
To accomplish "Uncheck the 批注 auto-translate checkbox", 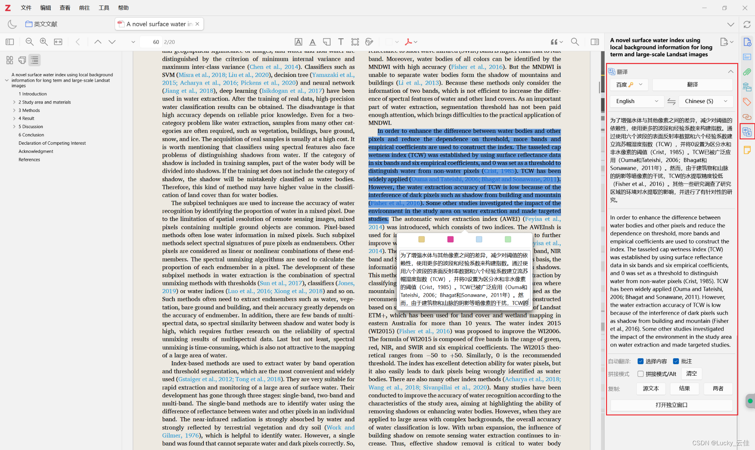I will [x=676, y=361].
